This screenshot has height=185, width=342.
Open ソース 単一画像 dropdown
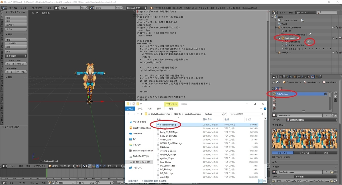coord(316,176)
